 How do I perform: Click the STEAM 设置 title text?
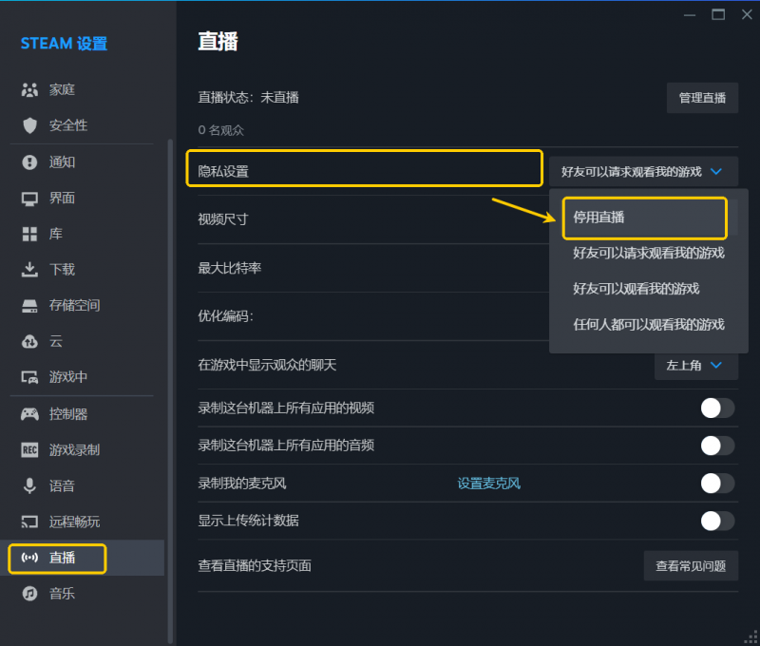click(64, 44)
